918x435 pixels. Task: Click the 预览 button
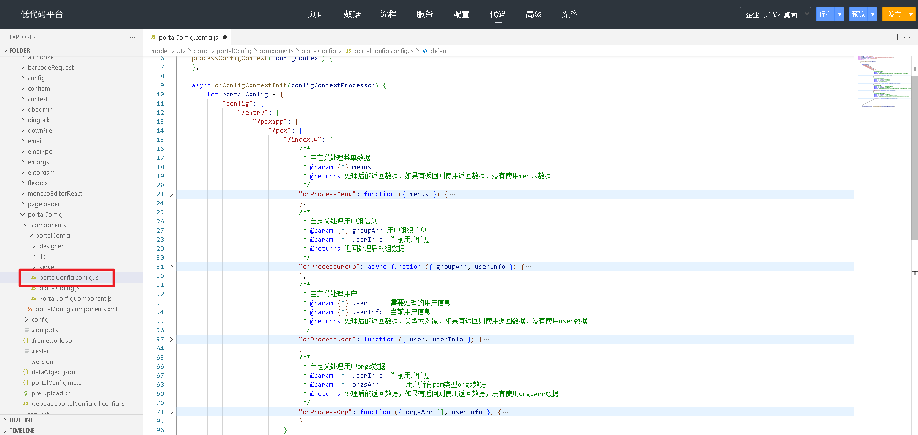(859, 14)
